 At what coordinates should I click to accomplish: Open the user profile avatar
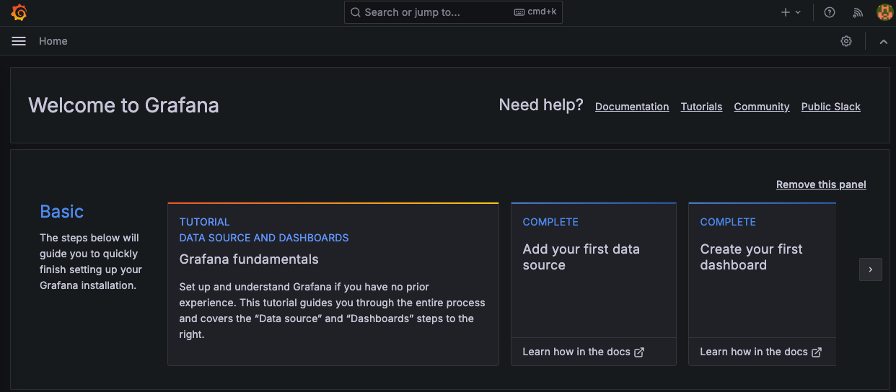point(884,12)
